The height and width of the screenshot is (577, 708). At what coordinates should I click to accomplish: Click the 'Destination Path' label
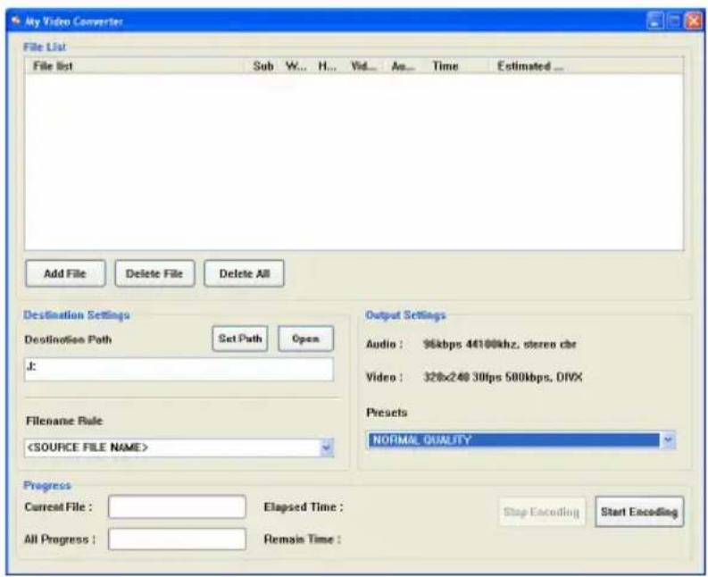click(68, 339)
